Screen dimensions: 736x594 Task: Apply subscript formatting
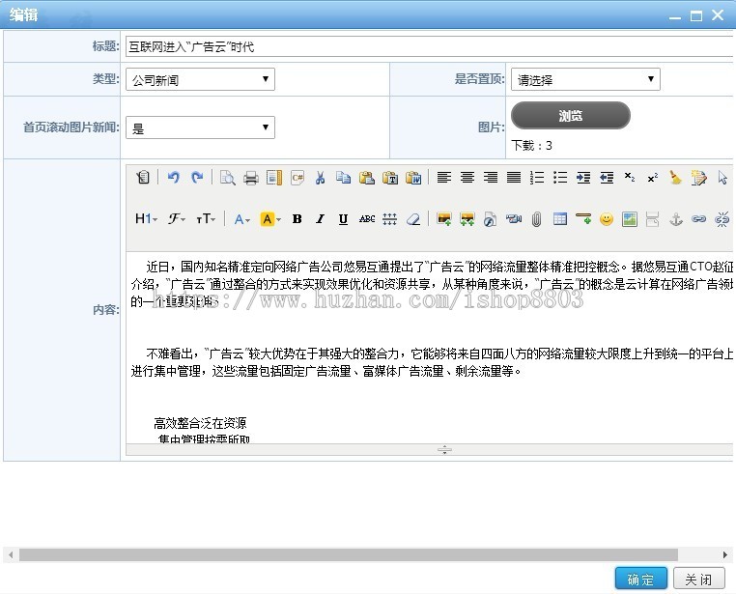tap(630, 178)
